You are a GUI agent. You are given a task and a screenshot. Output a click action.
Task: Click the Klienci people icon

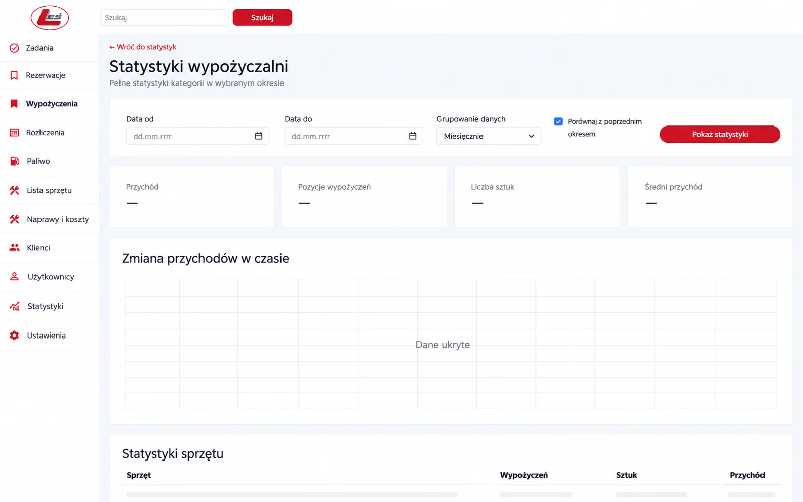[14, 248]
